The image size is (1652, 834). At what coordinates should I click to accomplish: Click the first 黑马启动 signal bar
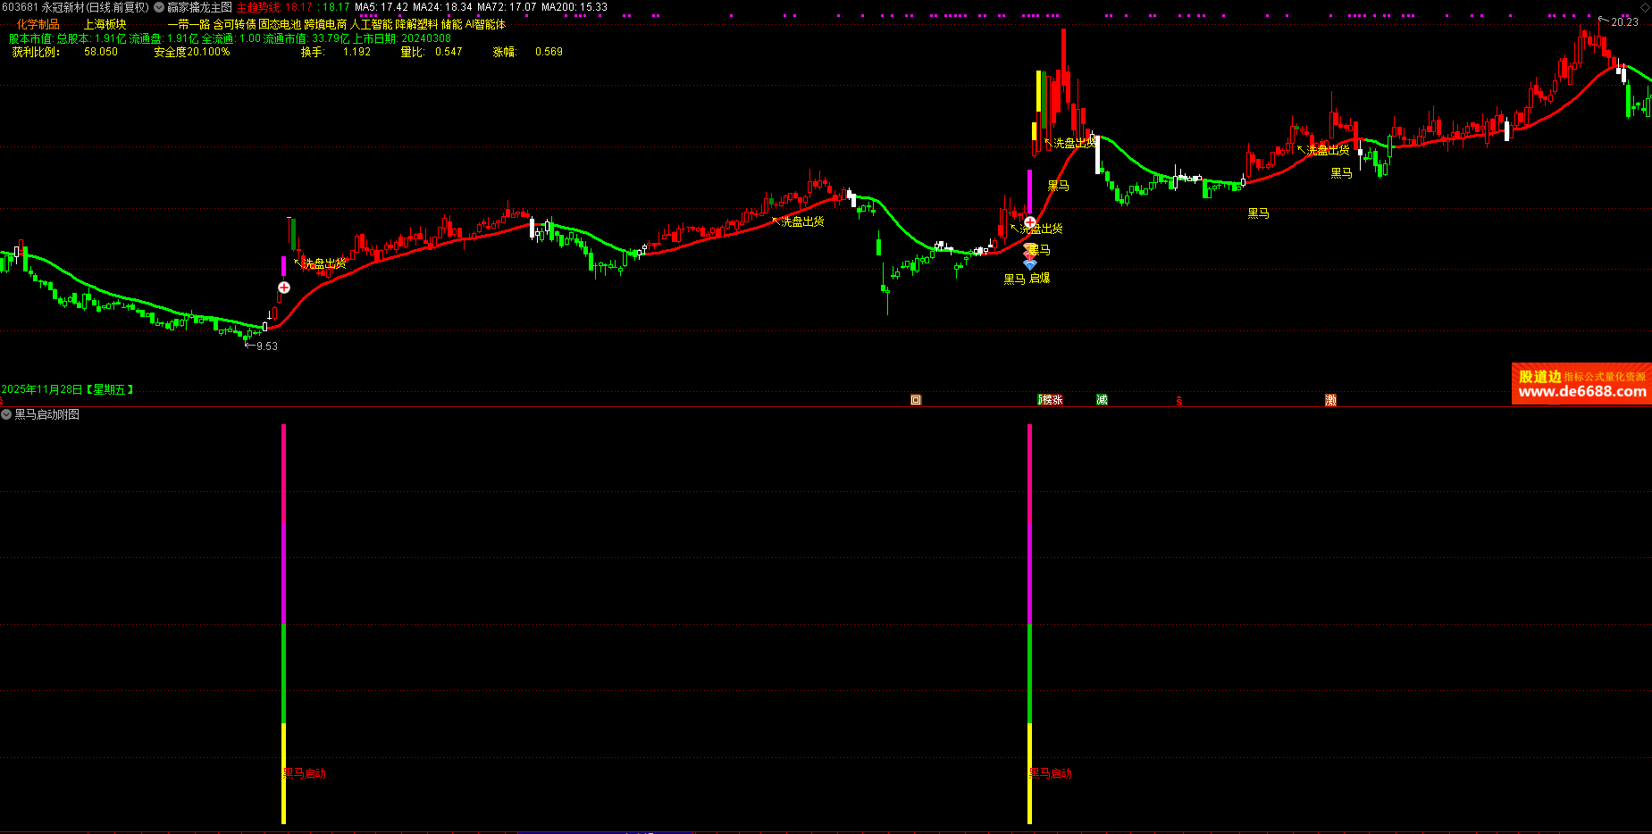click(x=284, y=623)
